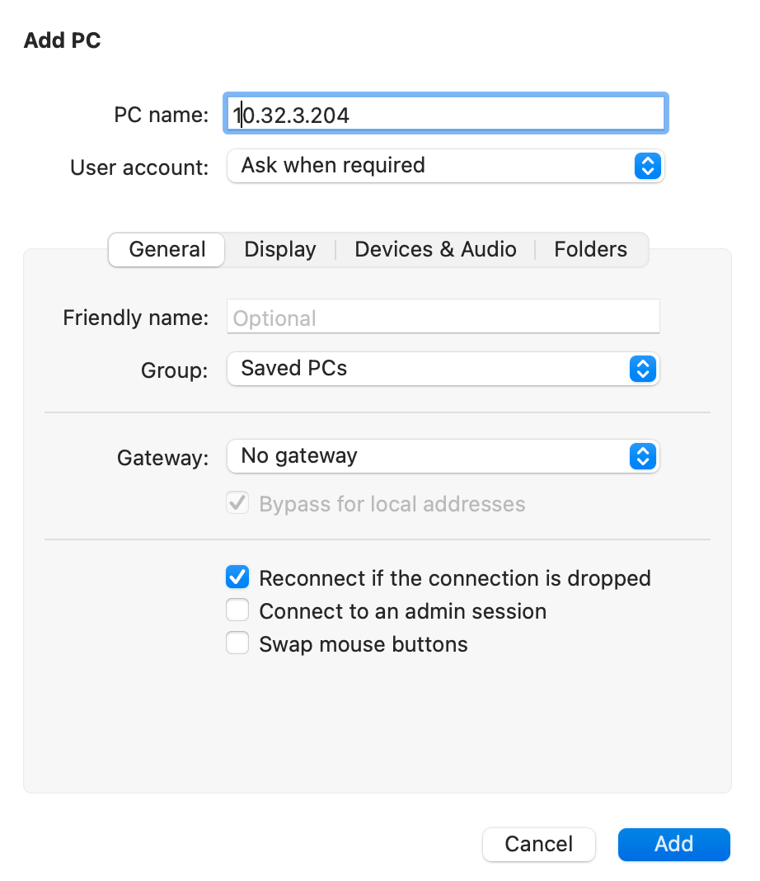Select the Folders tab
This screenshot has width=760, height=881.
pyautogui.click(x=590, y=249)
